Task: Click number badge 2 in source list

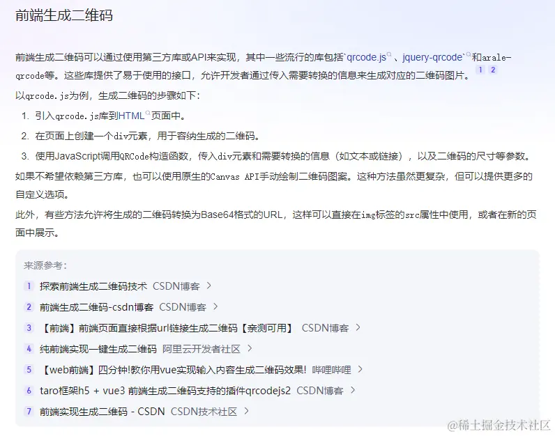Action: pyautogui.click(x=29, y=307)
